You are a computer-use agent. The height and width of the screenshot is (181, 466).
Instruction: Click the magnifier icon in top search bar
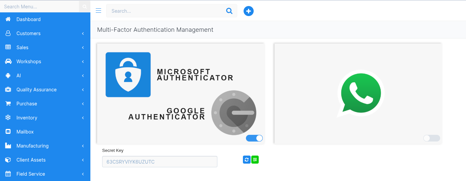[x=229, y=11]
